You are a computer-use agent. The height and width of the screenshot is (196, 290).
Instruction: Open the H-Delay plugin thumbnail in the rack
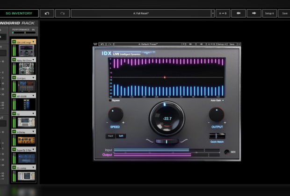(26, 140)
